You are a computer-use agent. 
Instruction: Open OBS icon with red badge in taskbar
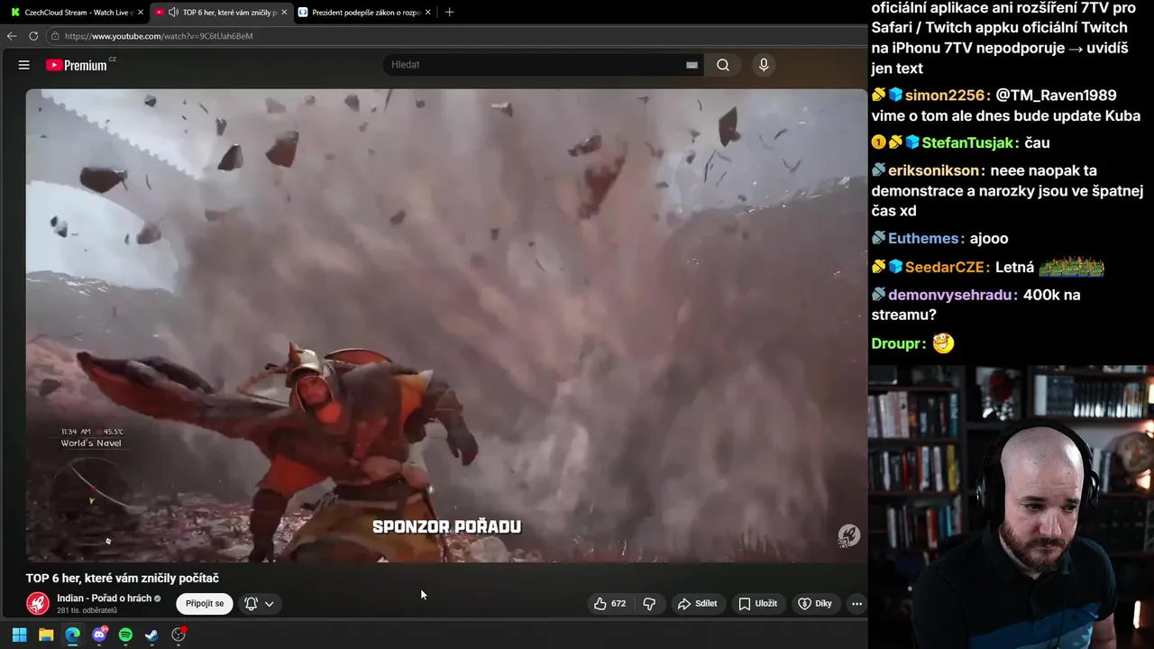tap(179, 635)
